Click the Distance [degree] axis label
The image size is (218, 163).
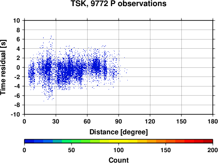tap(119, 132)
